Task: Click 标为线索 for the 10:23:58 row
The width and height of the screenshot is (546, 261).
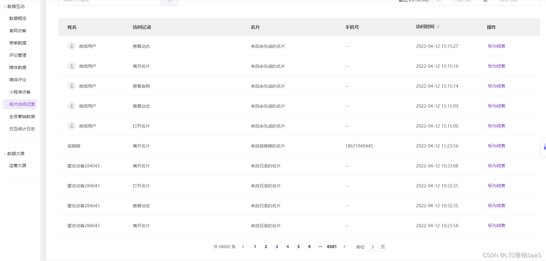Action: click(x=497, y=225)
